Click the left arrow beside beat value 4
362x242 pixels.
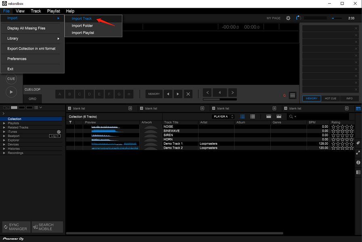point(207,93)
